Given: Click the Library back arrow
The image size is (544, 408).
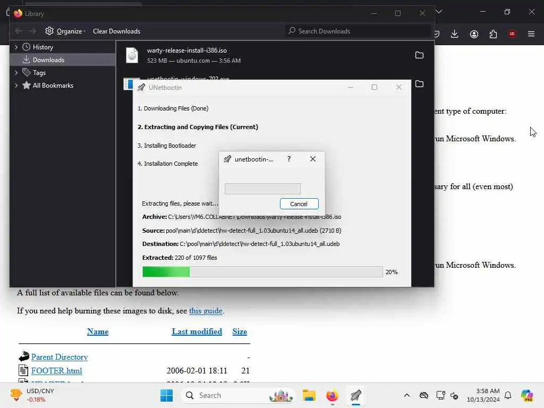Looking at the screenshot, I should pyautogui.click(x=19, y=31).
